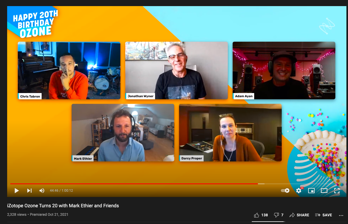Open video settings gear
Image resolution: width=348 pixels, height=224 pixels.
click(299, 191)
